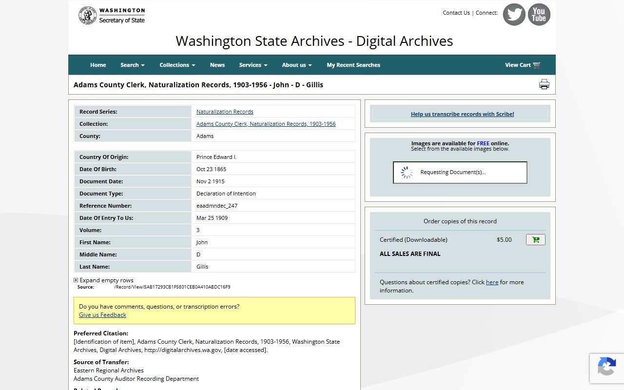Click the FREE text in images notice
This screenshot has width=624, height=390.
(483, 143)
